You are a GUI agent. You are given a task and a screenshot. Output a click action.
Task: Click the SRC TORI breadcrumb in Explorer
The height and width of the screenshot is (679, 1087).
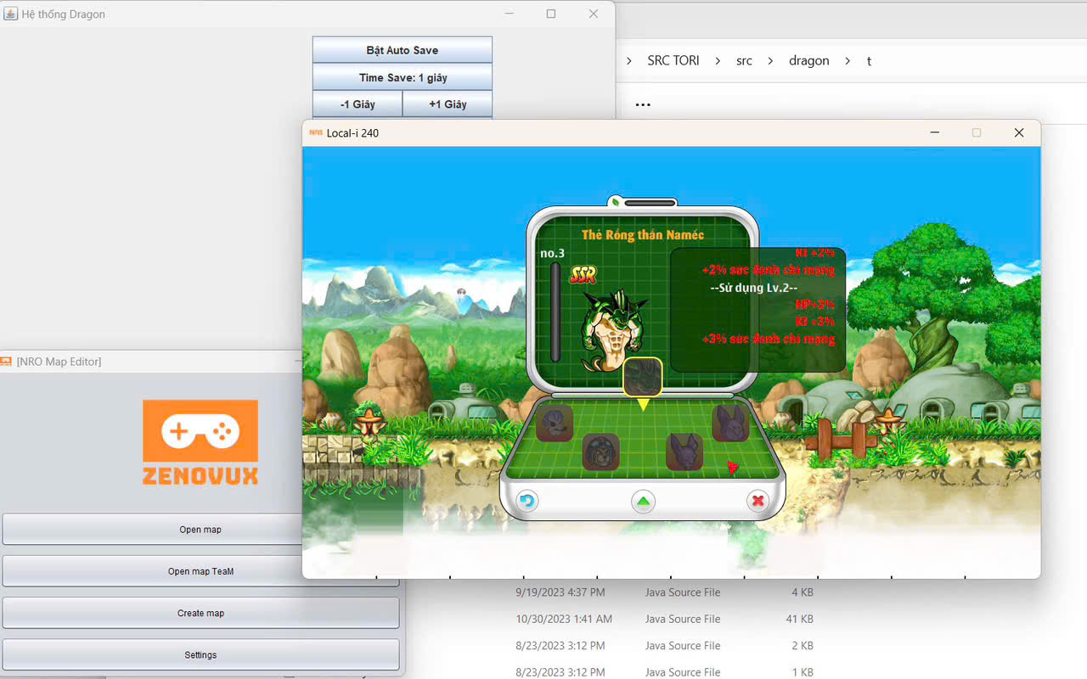pyautogui.click(x=673, y=61)
